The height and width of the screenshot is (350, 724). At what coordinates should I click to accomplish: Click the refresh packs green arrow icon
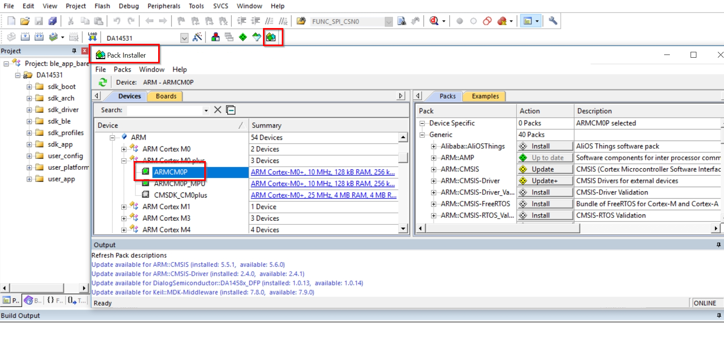(x=103, y=82)
